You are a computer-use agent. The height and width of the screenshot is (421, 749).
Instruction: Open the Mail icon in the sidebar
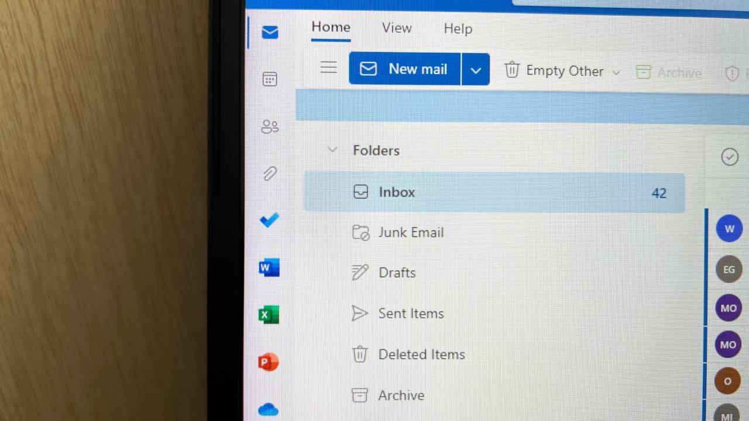[x=270, y=32]
